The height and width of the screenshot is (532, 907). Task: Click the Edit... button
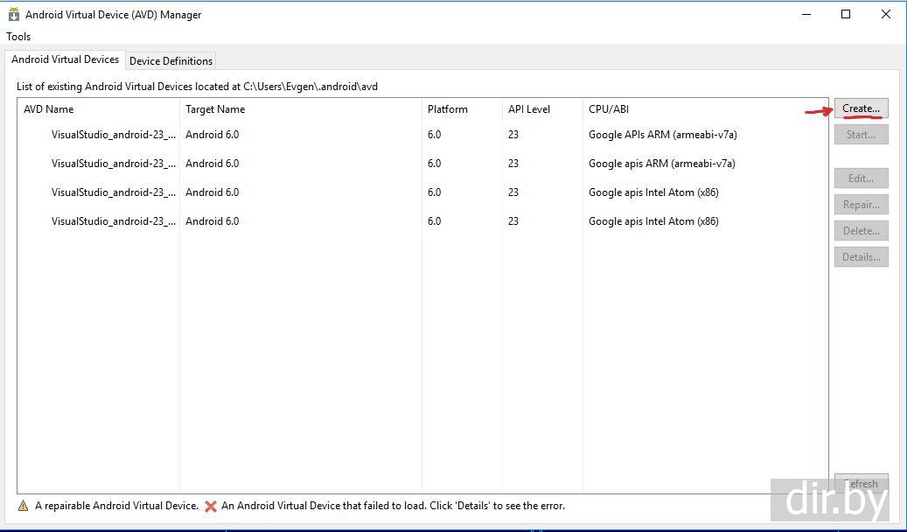point(861,178)
